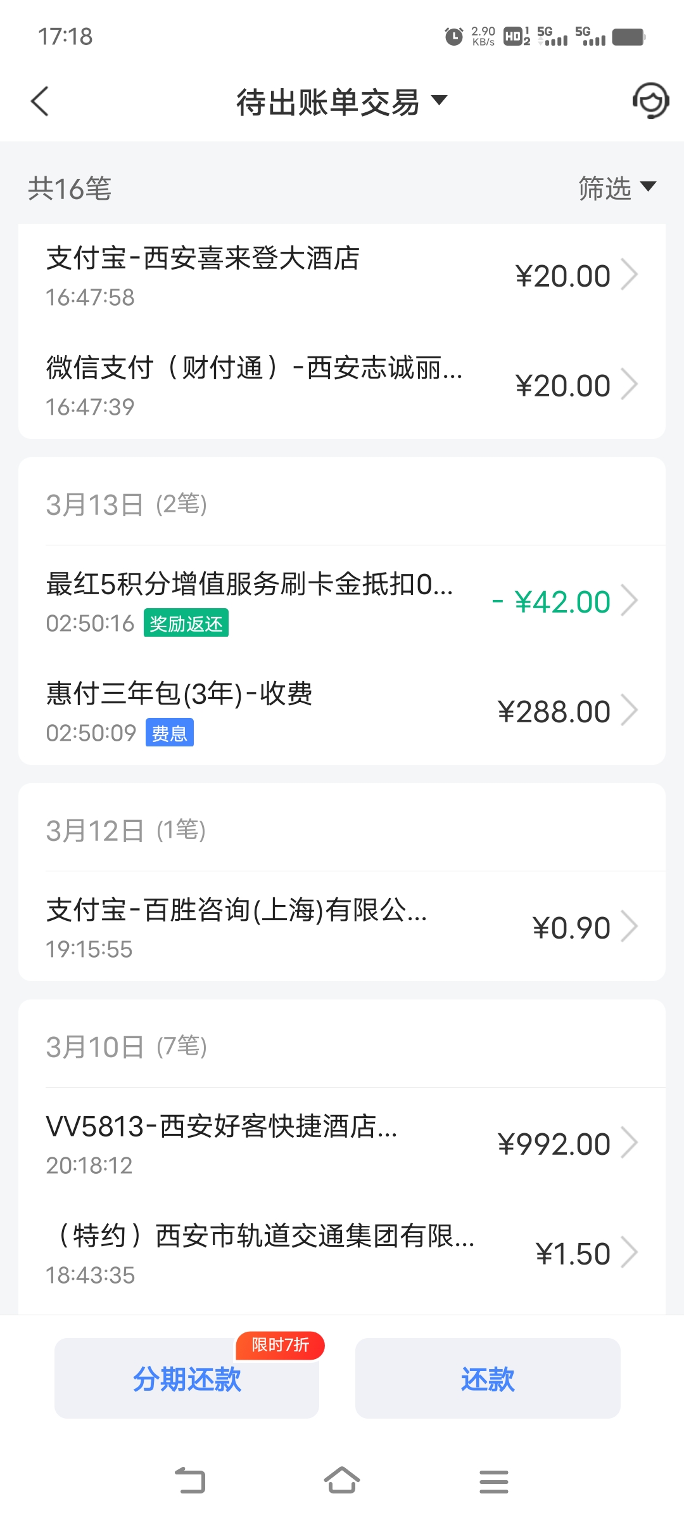The image size is (684, 1522).
Task: Tap the back arrow icon
Action: (40, 101)
